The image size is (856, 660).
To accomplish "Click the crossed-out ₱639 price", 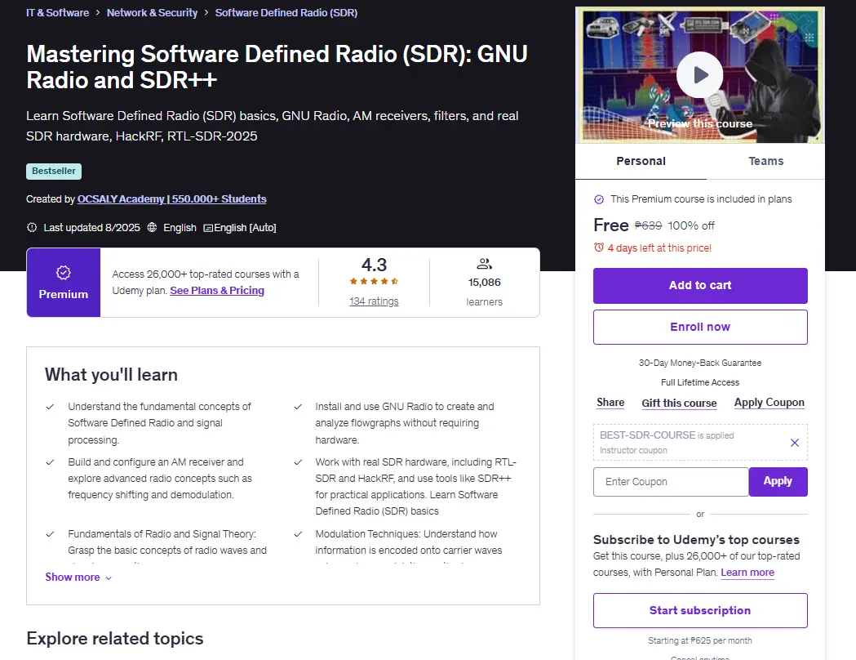I will point(648,225).
